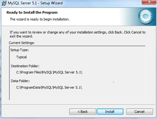The image size is (157, 119).
Task: Click the 'Data Folder:' label
Action: click(x=20, y=81)
